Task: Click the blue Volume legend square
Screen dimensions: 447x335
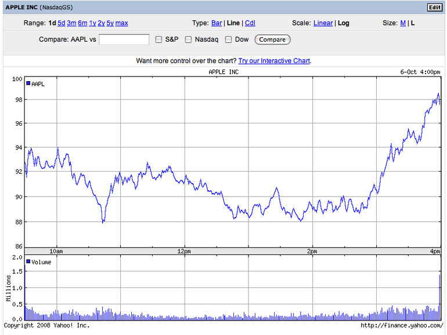Action: click(28, 261)
